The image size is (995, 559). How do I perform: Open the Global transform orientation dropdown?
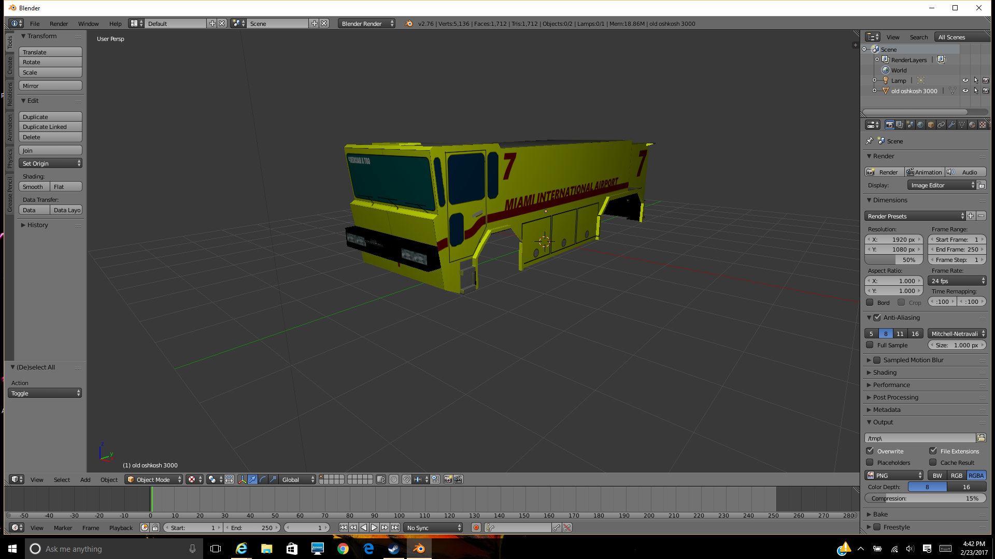click(x=297, y=479)
